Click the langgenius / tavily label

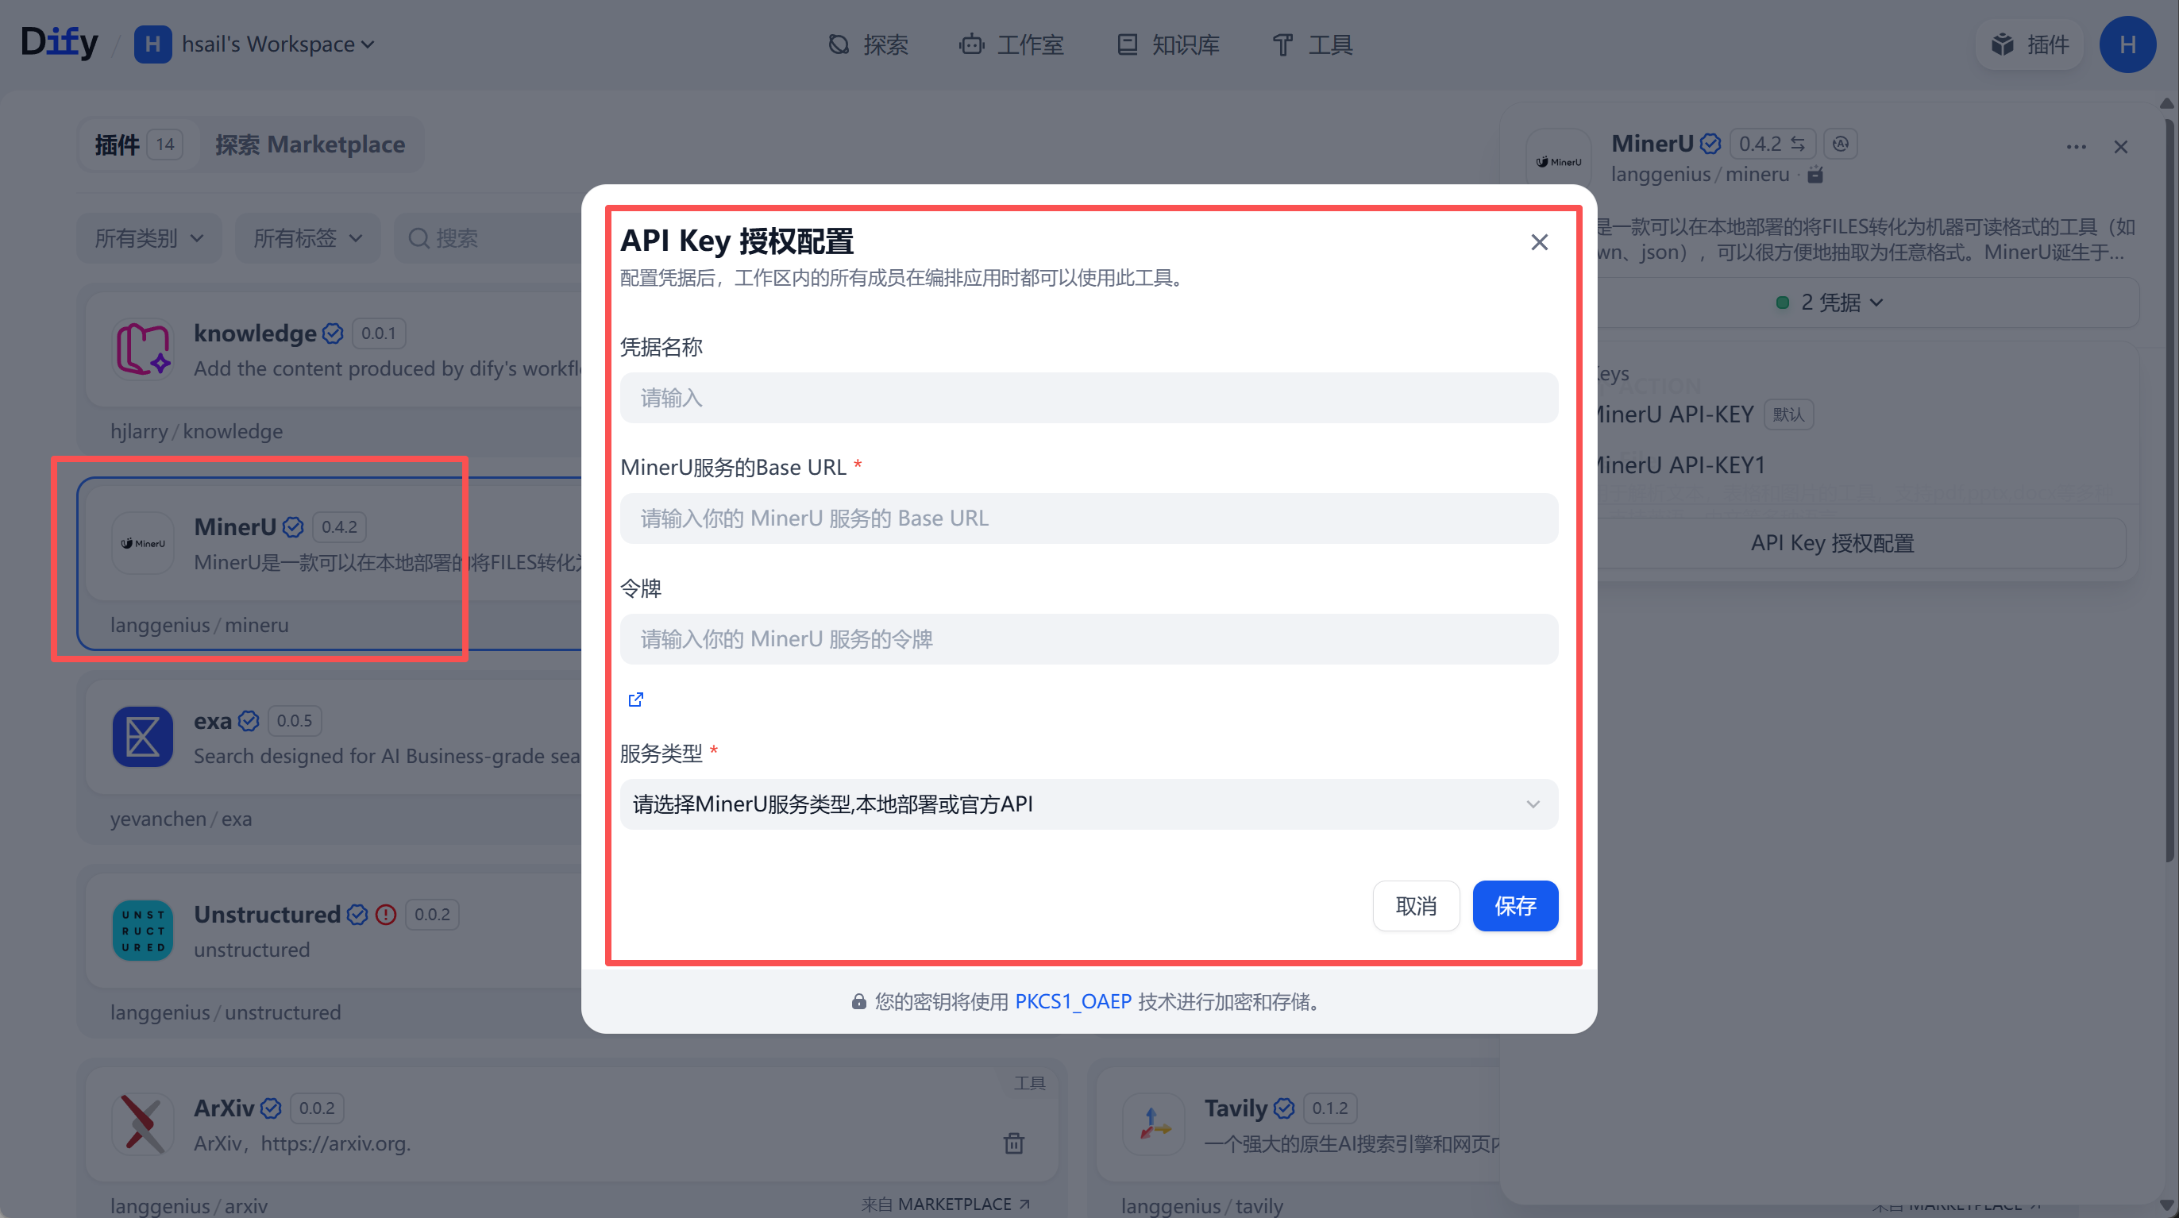pos(1202,1205)
